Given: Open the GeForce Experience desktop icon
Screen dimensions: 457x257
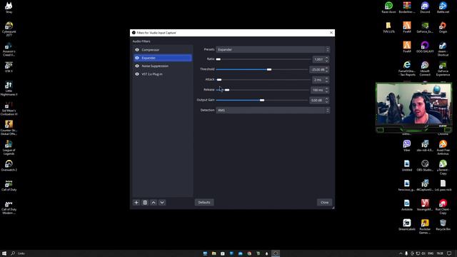Looking at the screenshot, I should tap(443, 69).
